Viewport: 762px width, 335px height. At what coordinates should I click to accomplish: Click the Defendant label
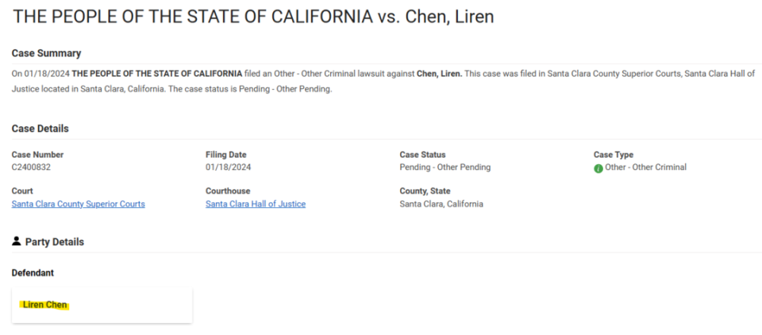33,273
